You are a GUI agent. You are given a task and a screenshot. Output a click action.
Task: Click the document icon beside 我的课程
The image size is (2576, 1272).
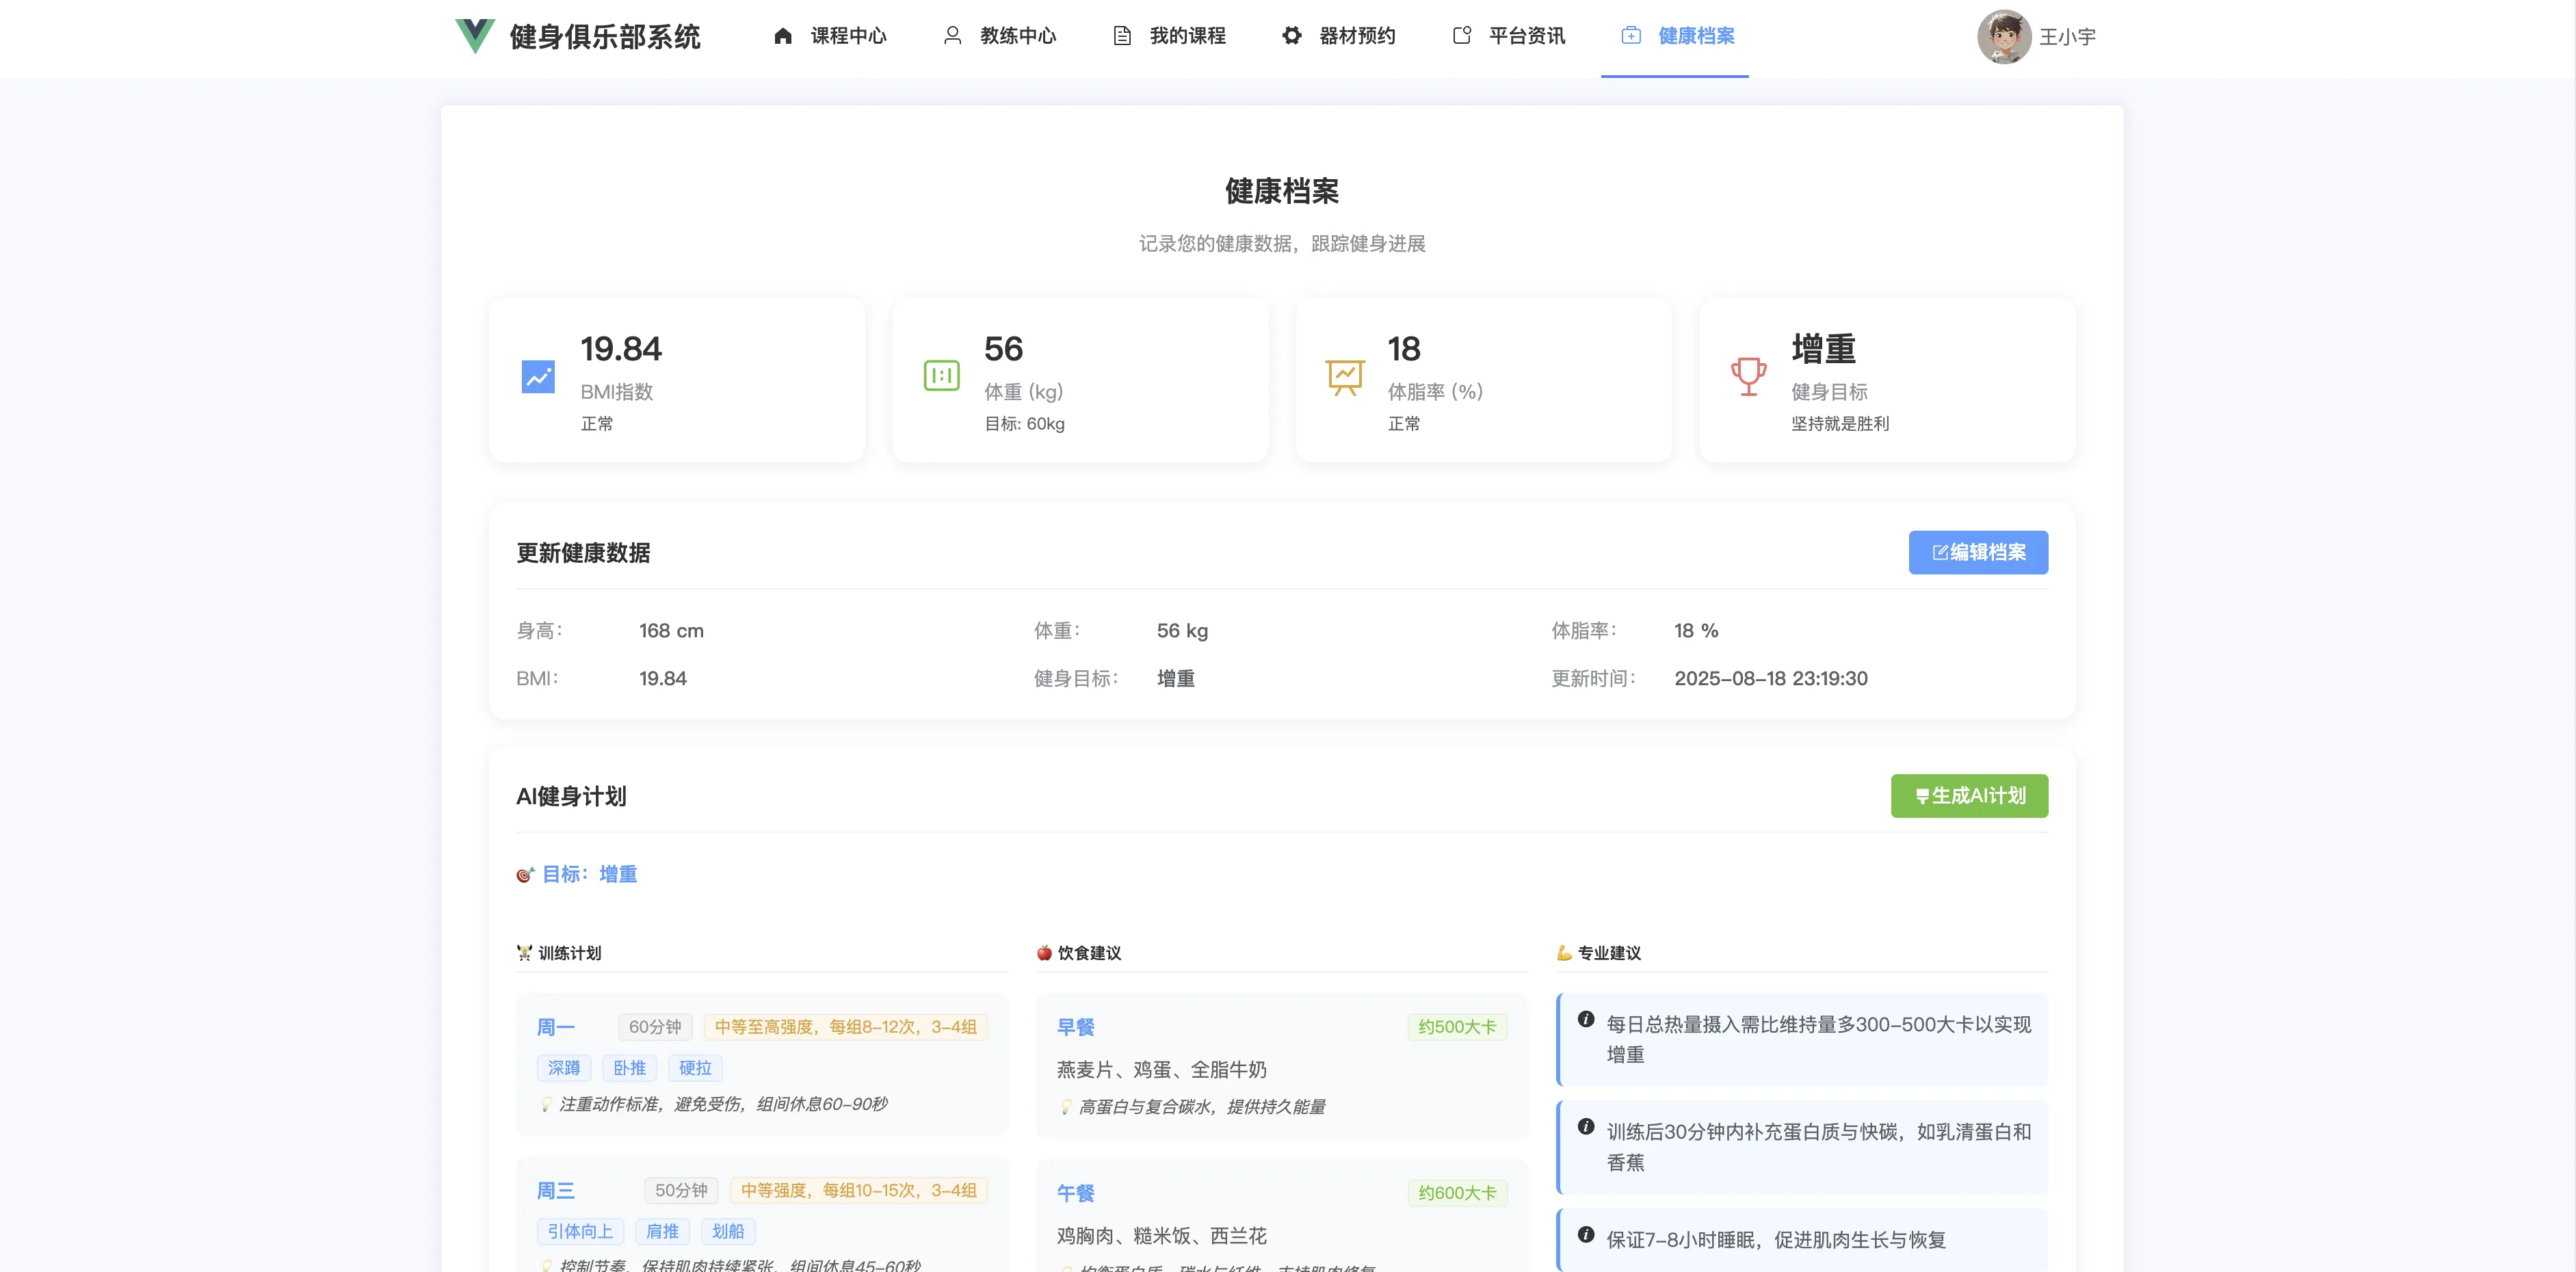[1122, 36]
